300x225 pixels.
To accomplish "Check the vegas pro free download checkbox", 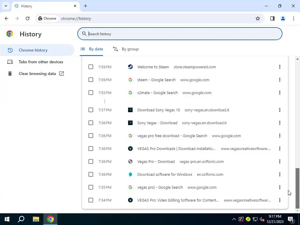I will (x=91, y=136).
